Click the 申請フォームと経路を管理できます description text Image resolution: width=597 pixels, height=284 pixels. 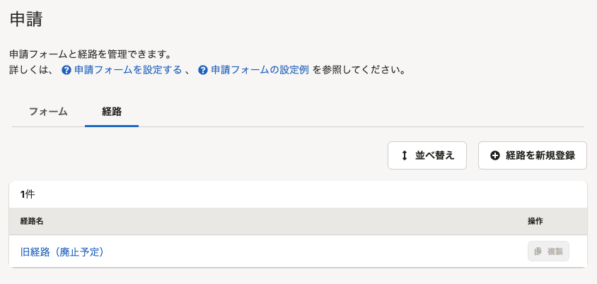[x=89, y=54]
